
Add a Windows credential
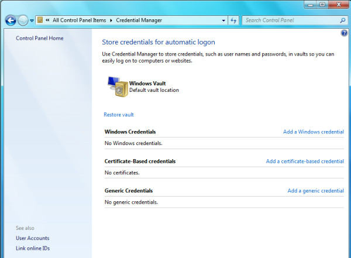coord(314,132)
